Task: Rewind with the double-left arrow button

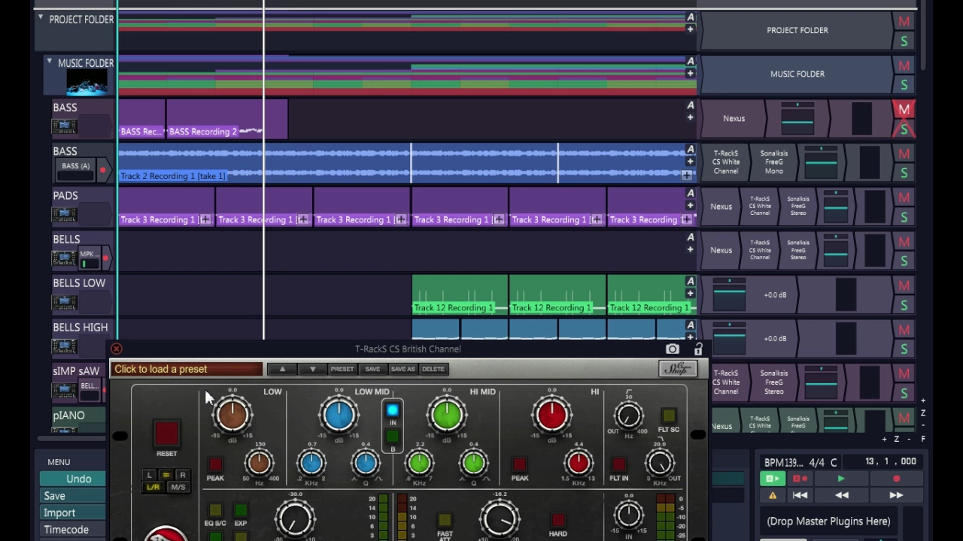Action: 842,495
